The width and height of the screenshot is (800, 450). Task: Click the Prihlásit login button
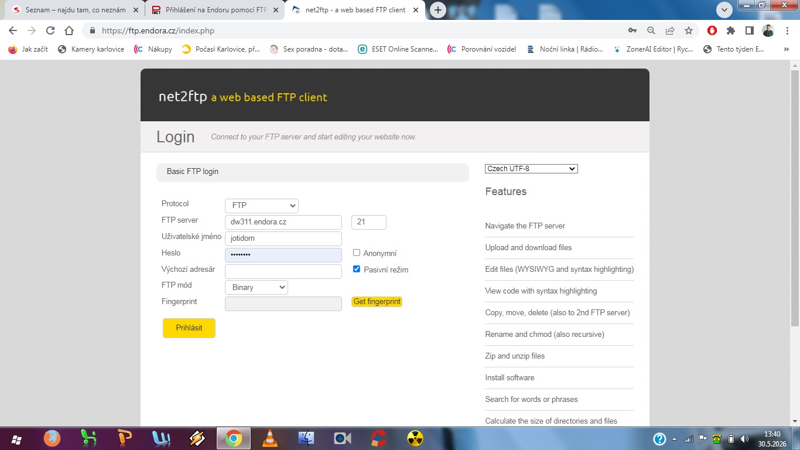point(189,328)
